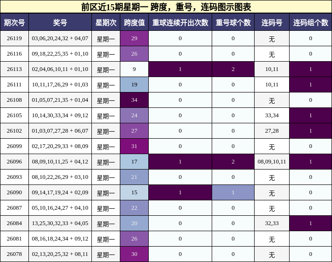This screenshot has height=262, width=332.
Task: Click span value 30 cell
Action: click(x=134, y=254)
